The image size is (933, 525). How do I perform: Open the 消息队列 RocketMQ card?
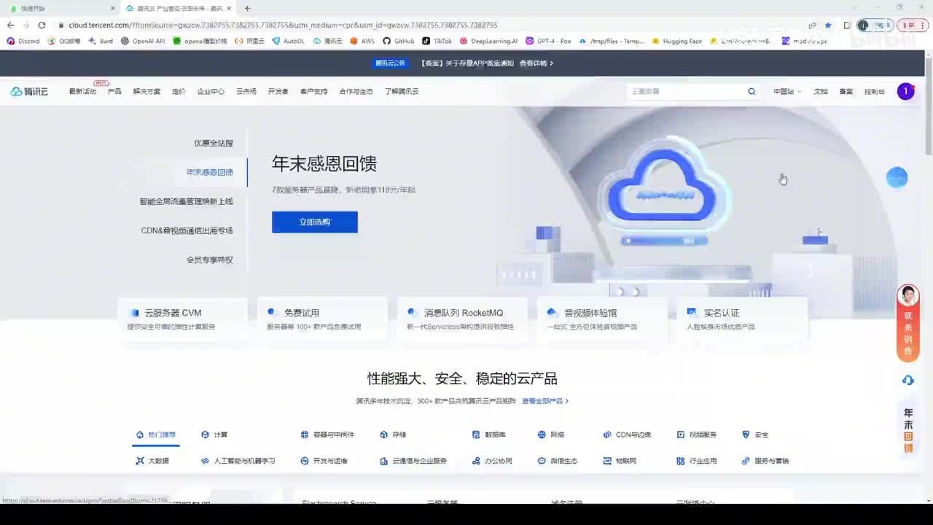click(x=463, y=319)
